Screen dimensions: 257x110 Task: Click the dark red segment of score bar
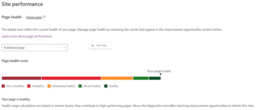(21, 78)
